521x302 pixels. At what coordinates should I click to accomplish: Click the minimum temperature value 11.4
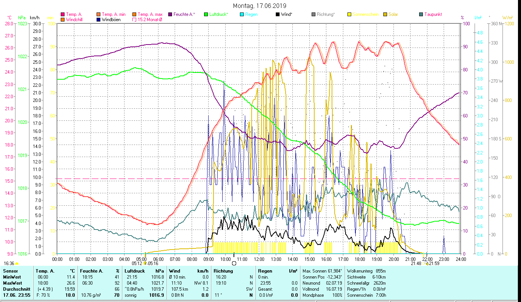coord(71,277)
